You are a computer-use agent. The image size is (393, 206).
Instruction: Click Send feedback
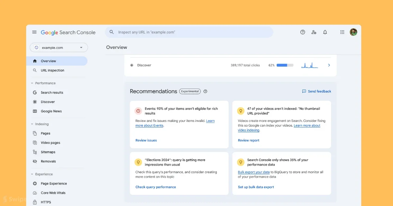coord(316,91)
